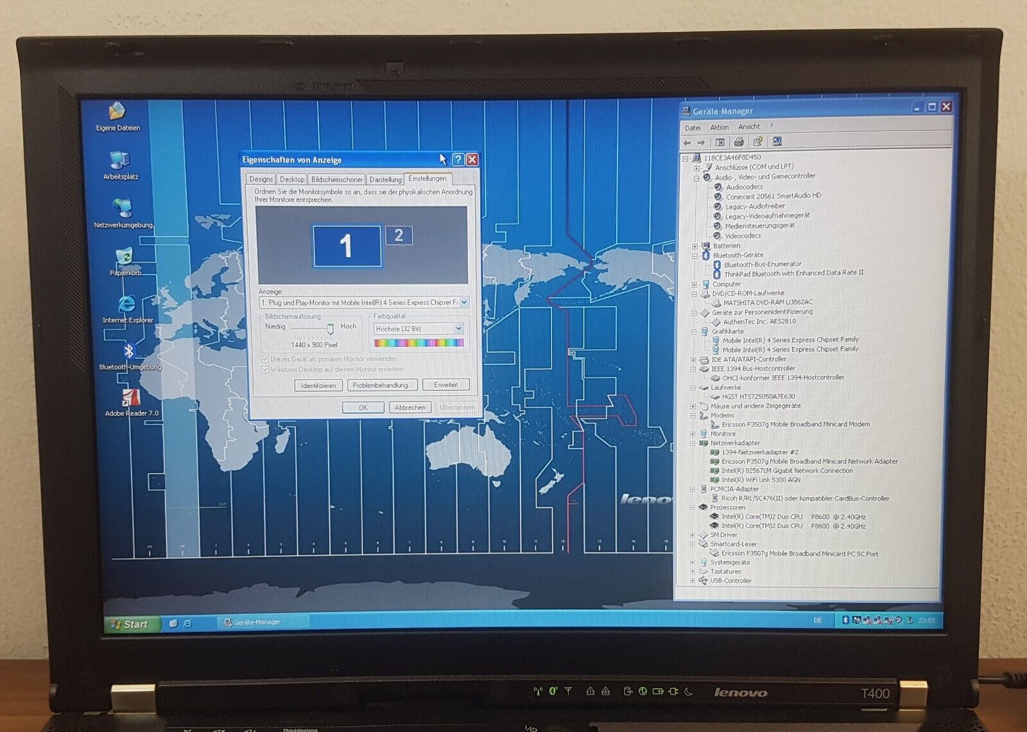Expand the Systemgeräte node
This screenshot has width=1027, height=732.
pyautogui.click(x=693, y=563)
